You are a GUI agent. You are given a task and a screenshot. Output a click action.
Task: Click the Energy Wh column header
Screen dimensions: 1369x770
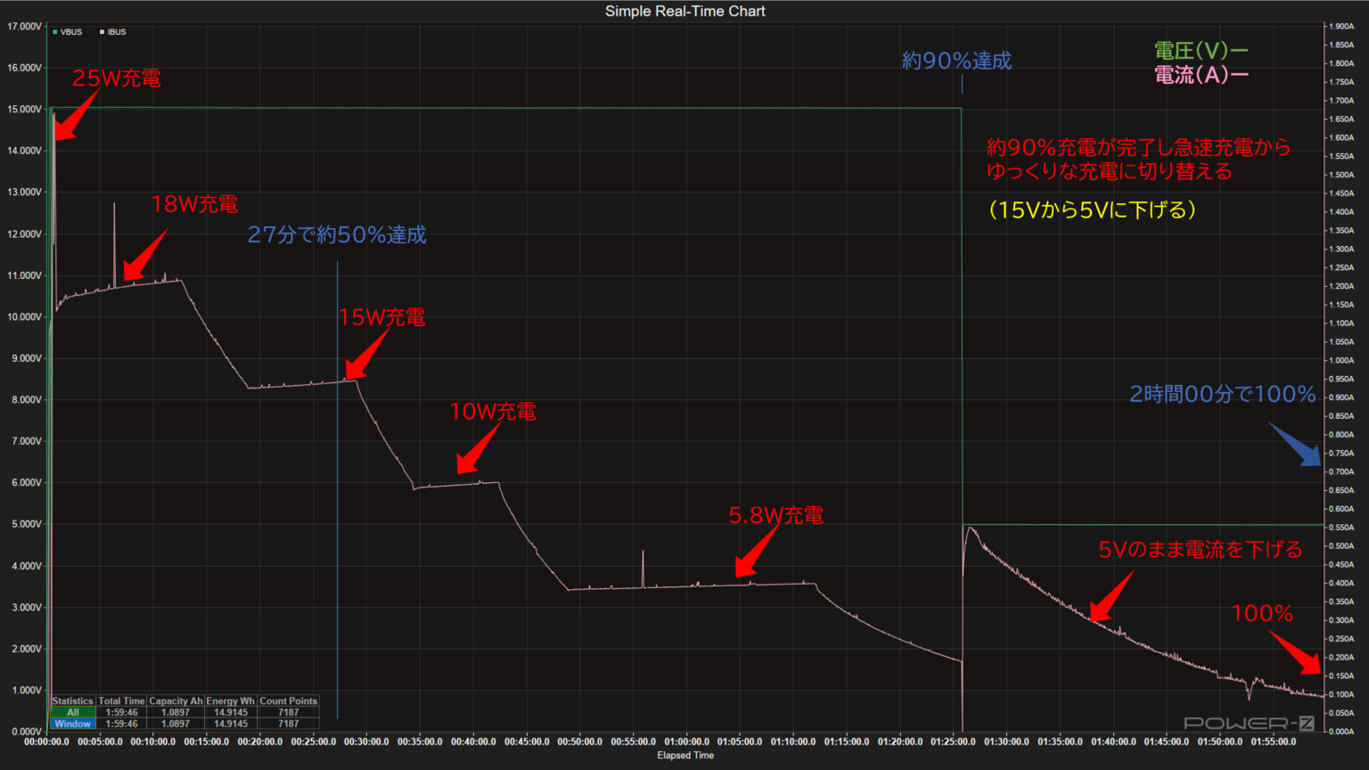pyautogui.click(x=231, y=700)
